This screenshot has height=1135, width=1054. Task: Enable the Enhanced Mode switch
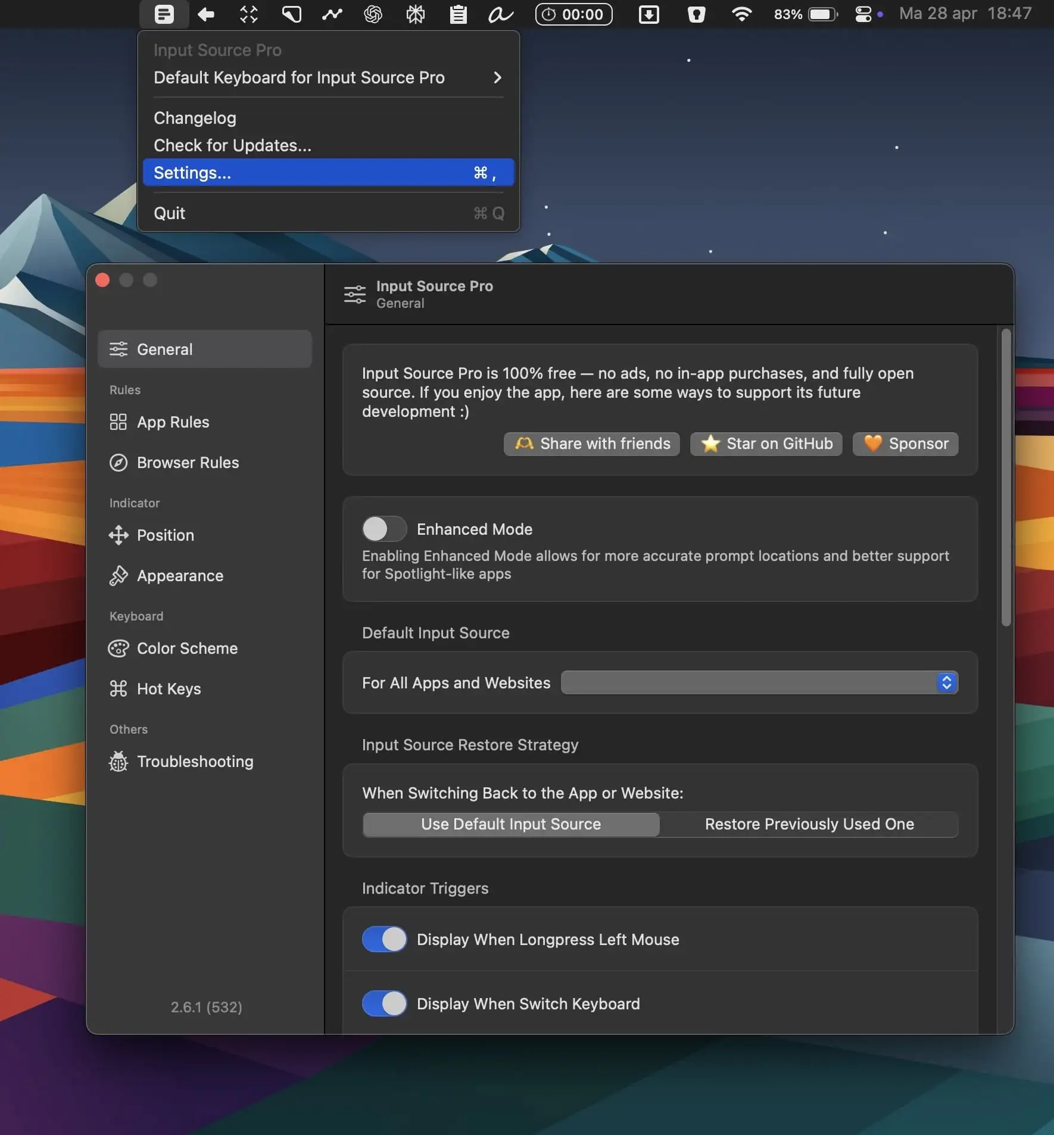(384, 529)
